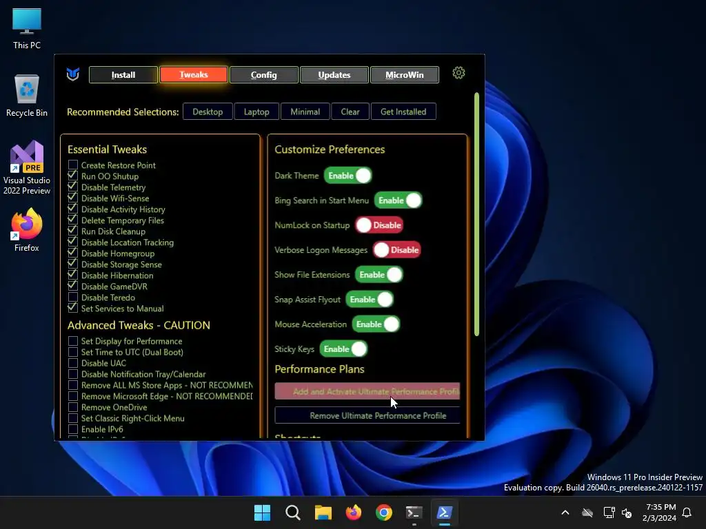Open taskbar Search

coord(292,512)
